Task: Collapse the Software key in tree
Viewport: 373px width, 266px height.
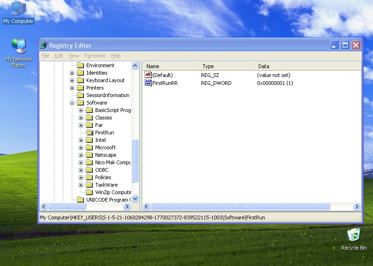Action: coord(72,103)
